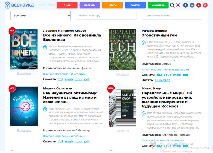This screenshot has height=153, width=213.
Task: Open the YouTube channel icon
Action: pos(199,5)
